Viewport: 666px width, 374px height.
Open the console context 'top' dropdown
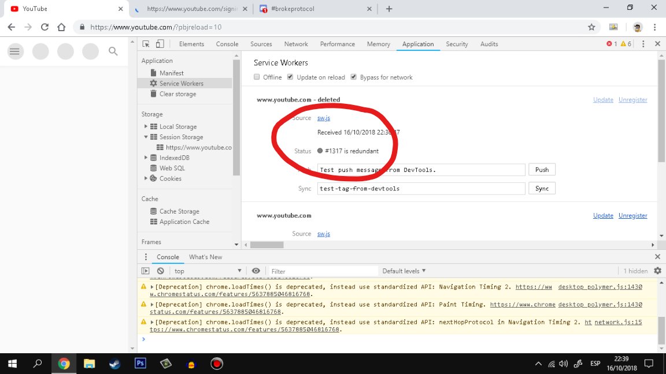coord(208,271)
